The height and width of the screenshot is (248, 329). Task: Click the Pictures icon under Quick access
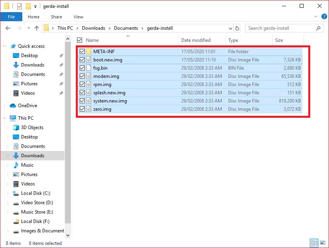[x=16, y=84]
